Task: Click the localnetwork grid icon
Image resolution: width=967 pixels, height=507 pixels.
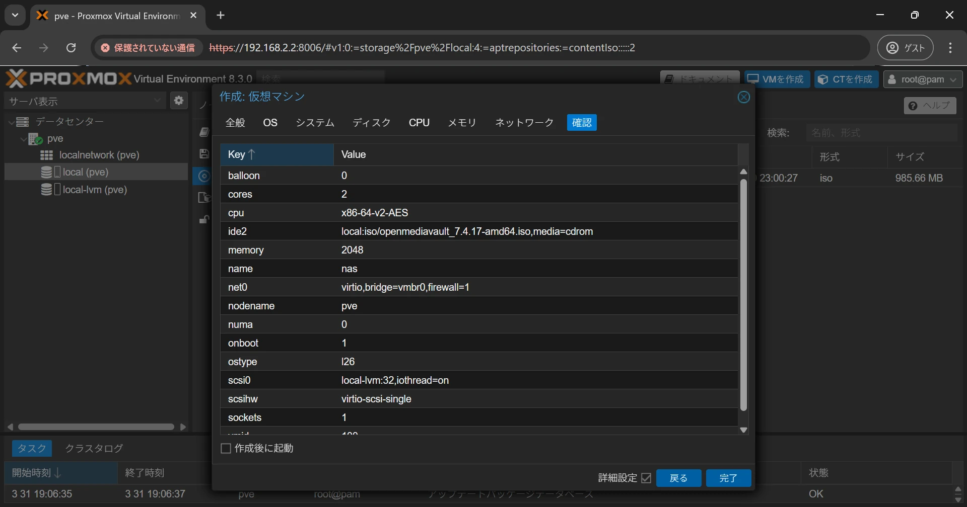Action: click(x=47, y=155)
